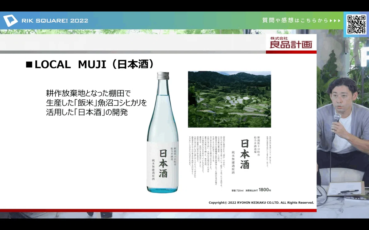This screenshot has width=369, height=230.
Task: Click the terraced rice field photo
Action: click(229, 99)
